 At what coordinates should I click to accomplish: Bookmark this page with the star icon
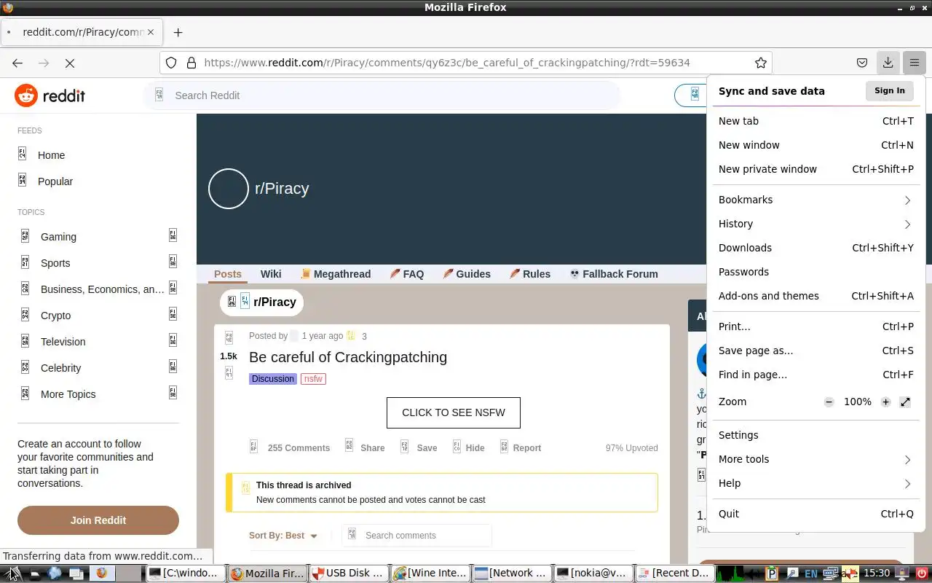click(761, 63)
